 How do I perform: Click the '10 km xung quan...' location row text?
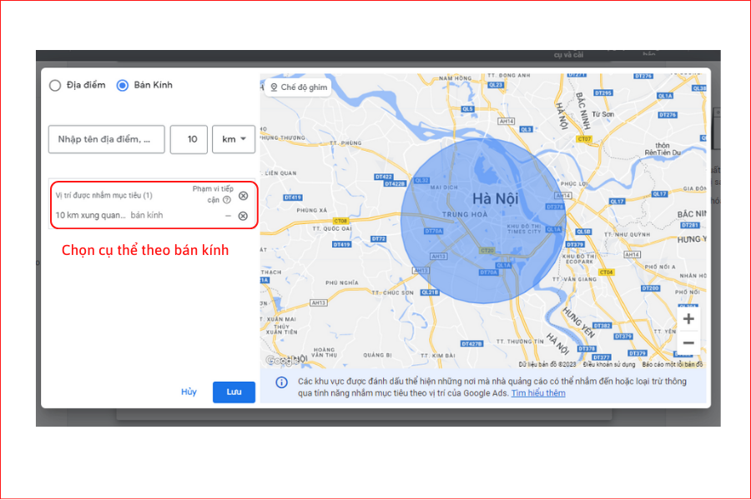pos(90,215)
